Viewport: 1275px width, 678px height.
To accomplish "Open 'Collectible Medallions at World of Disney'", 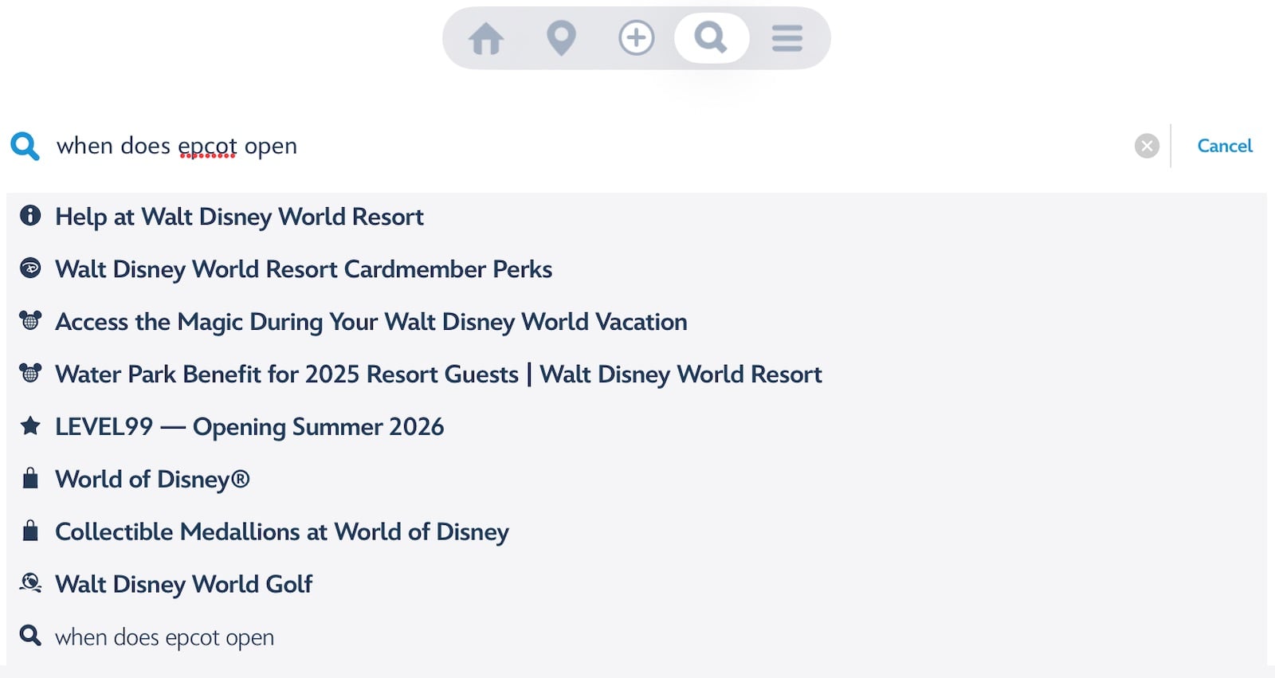I will click(282, 532).
